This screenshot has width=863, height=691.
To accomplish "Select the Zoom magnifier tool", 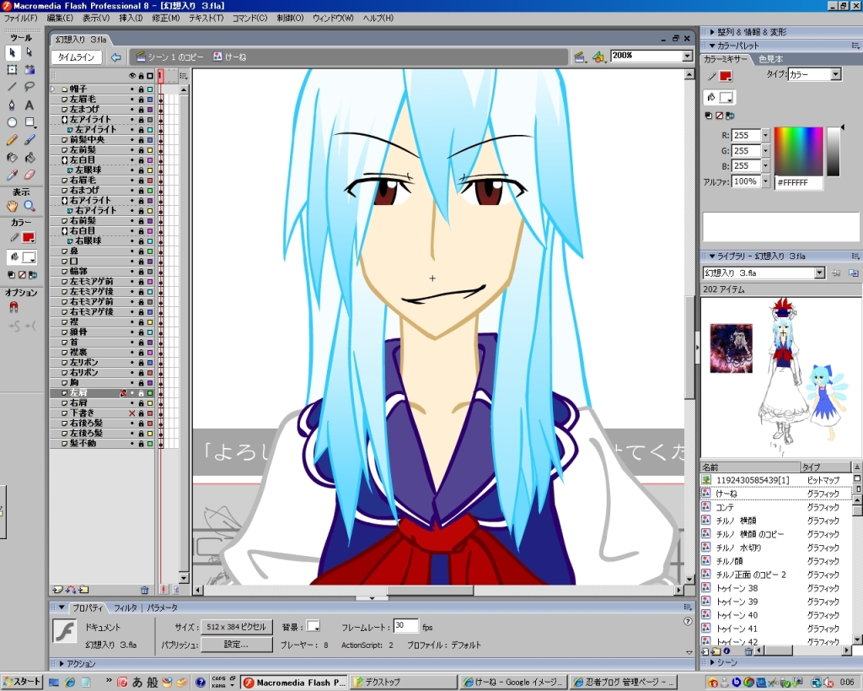I will (29, 206).
